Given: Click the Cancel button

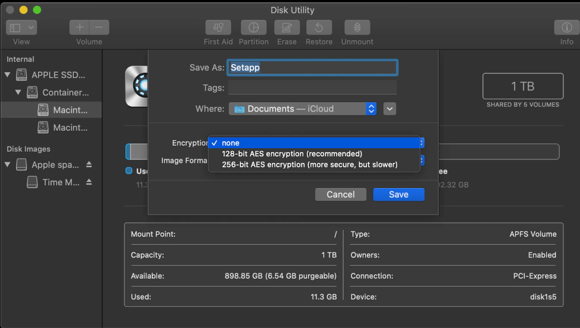Looking at the screenshot, I should tap(340, 195).
